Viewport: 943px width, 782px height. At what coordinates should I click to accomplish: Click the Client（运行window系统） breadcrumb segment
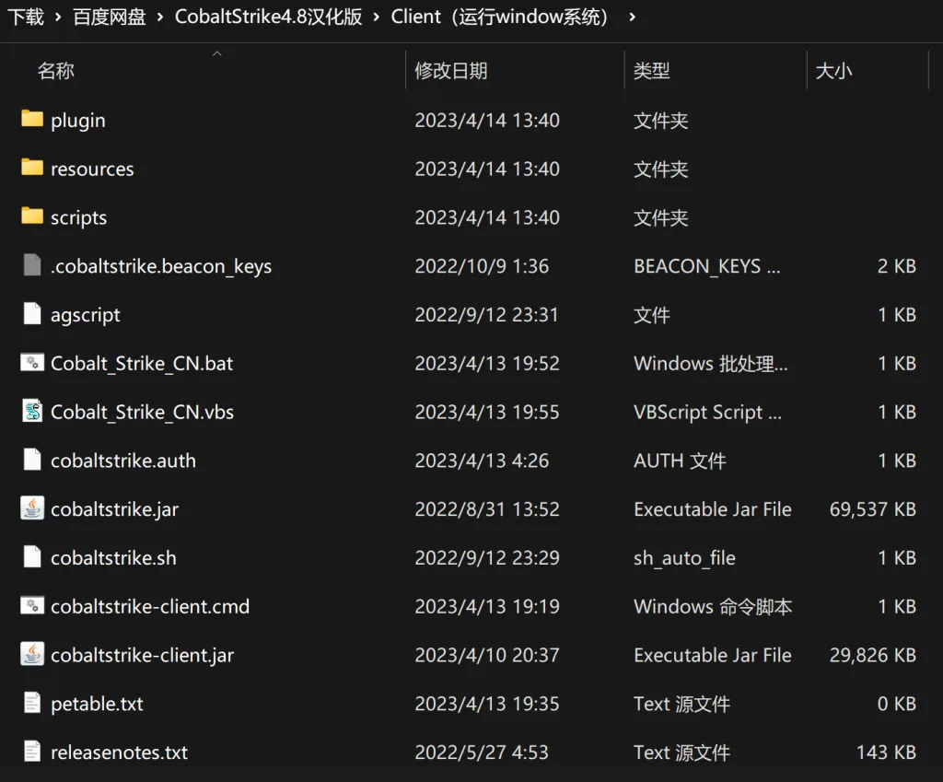pos(500,17)
